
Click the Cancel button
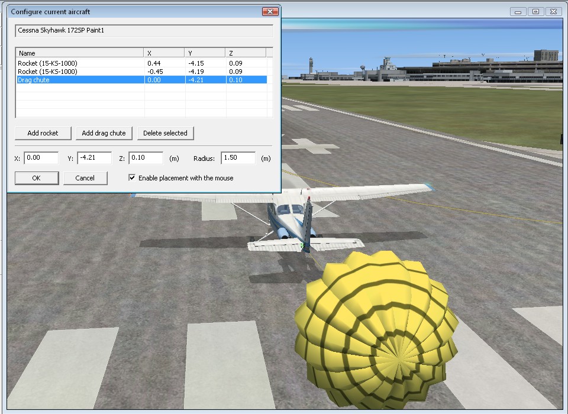85,178
